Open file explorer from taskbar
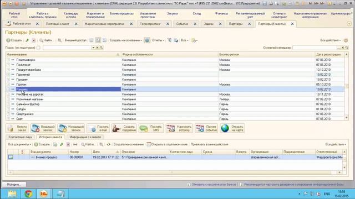 click(12, 194)
